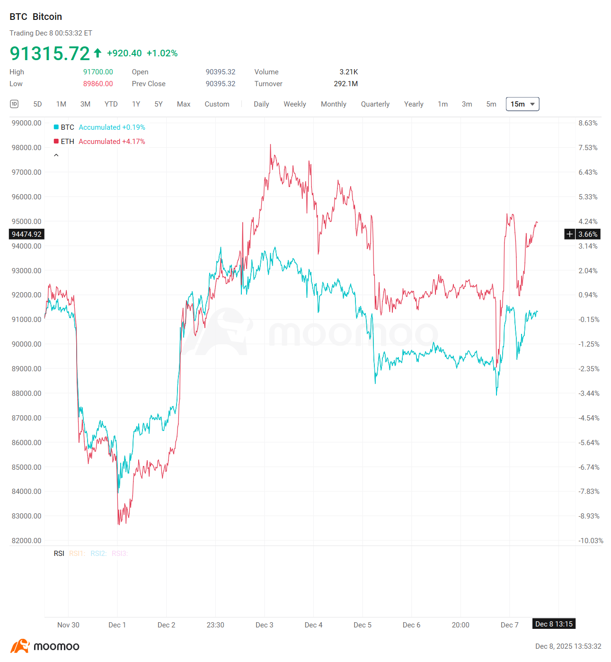Open the 15m interval dropdown

click(x=522, y=104)
